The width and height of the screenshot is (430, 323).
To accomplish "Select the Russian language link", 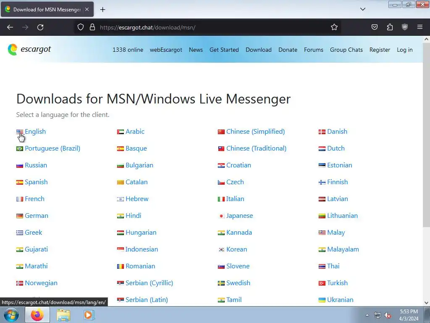I will (x=36, y=165).
